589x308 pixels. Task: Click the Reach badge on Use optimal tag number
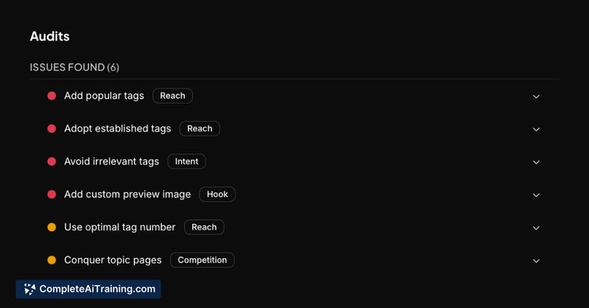(x=204, y=227)
